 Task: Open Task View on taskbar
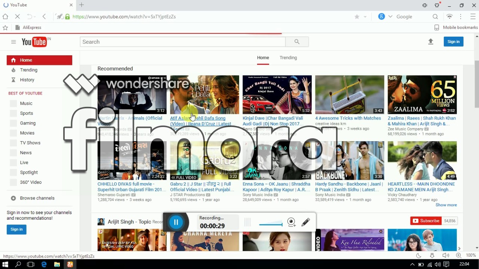click(x=31, y=264)
